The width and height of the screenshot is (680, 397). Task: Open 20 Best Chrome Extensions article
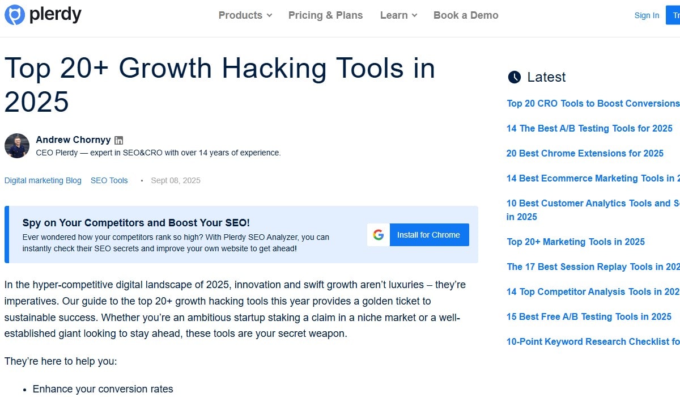click(585, 153)
